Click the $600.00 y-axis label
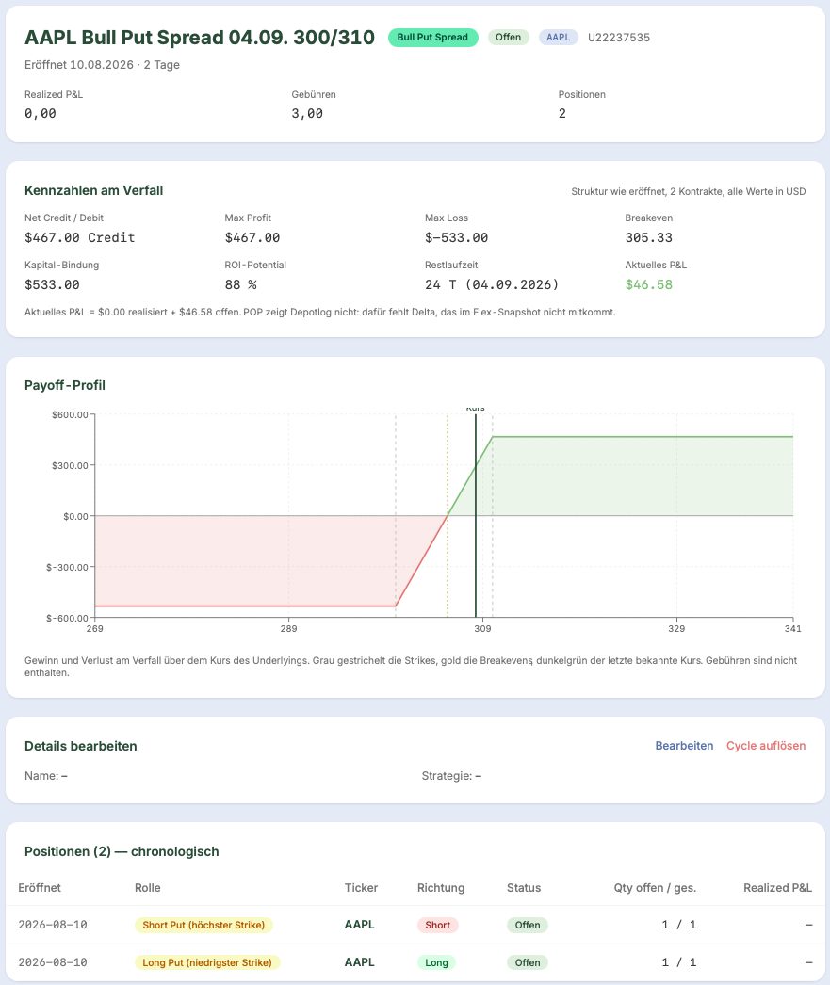 pyautogui.click(x=70, y=414)
